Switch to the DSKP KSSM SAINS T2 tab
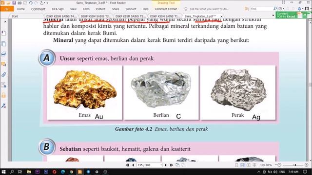This screenshot has height=175, width=312. click(130, 16)
